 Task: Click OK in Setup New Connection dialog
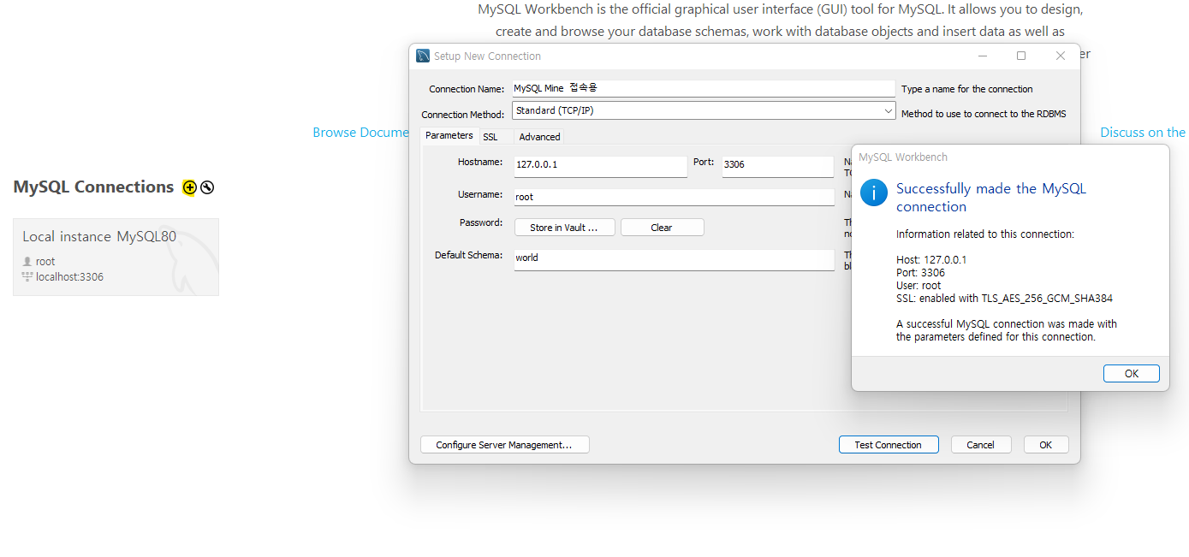point(1046,445)
